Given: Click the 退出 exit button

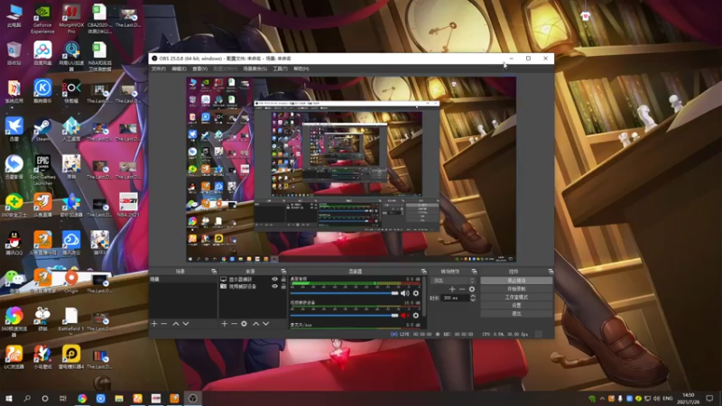Looking at the screenshot, I should coord(516,314).
